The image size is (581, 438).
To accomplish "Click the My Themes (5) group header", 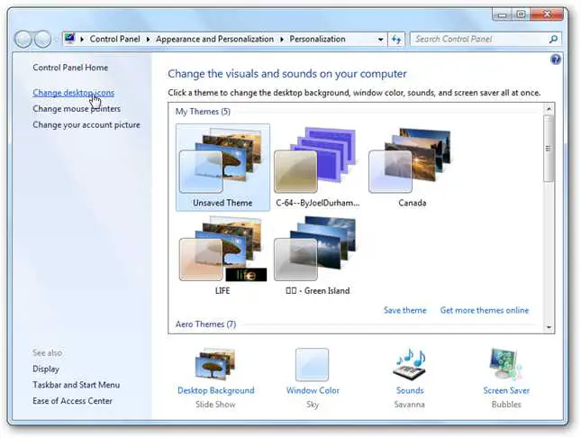I will click(203, 112).
